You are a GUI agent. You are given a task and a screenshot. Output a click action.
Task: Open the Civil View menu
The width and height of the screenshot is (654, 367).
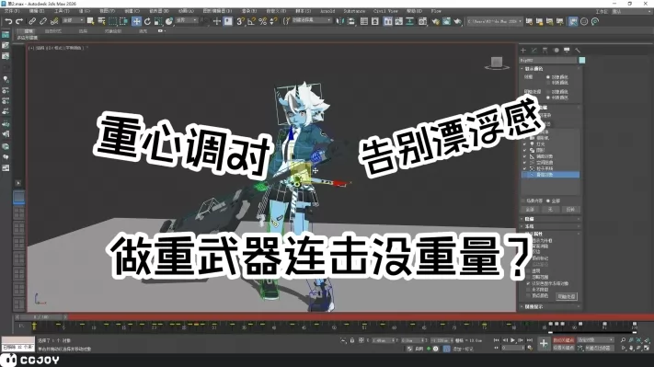(385, 11)
